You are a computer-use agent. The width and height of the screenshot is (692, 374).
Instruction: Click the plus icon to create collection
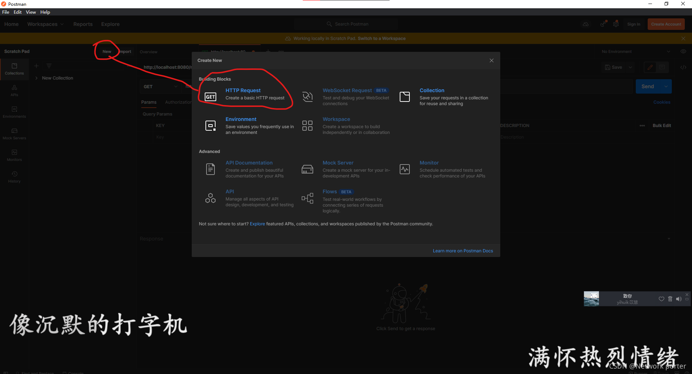point(36,66)
